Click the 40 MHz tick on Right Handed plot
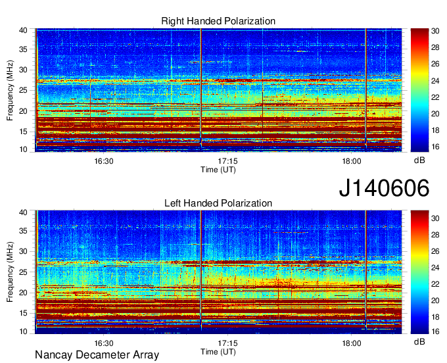 click(x=23, y=30)
